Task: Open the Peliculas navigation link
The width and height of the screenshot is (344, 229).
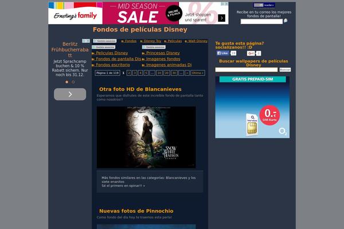Action: click(x=173, y=41)
